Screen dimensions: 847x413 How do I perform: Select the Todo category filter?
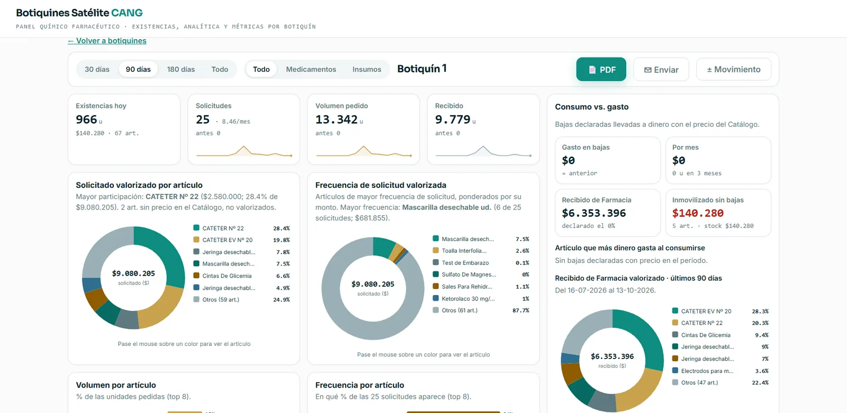pyautogui.click(x=261, y=69)
